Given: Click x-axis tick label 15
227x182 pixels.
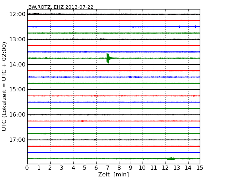Looking at the screenshot, I should tap(200, 168).
